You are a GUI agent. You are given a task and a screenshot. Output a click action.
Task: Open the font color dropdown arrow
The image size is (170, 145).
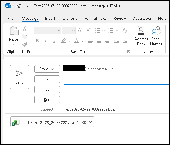82,41
